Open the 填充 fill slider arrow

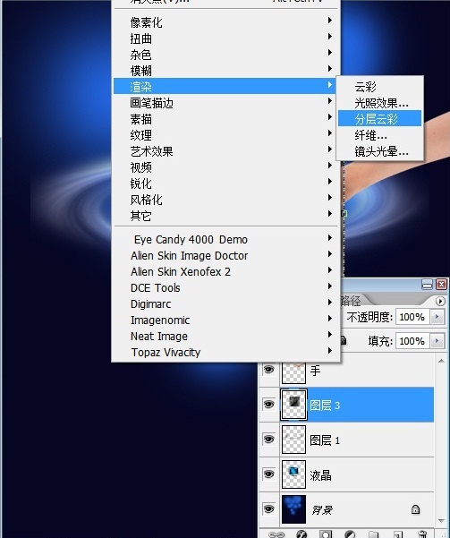pyautogui.click(x=437, y=341)
